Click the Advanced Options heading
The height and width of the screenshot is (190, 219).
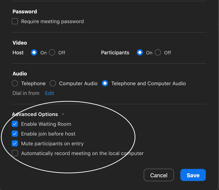[x=35, y=114]
